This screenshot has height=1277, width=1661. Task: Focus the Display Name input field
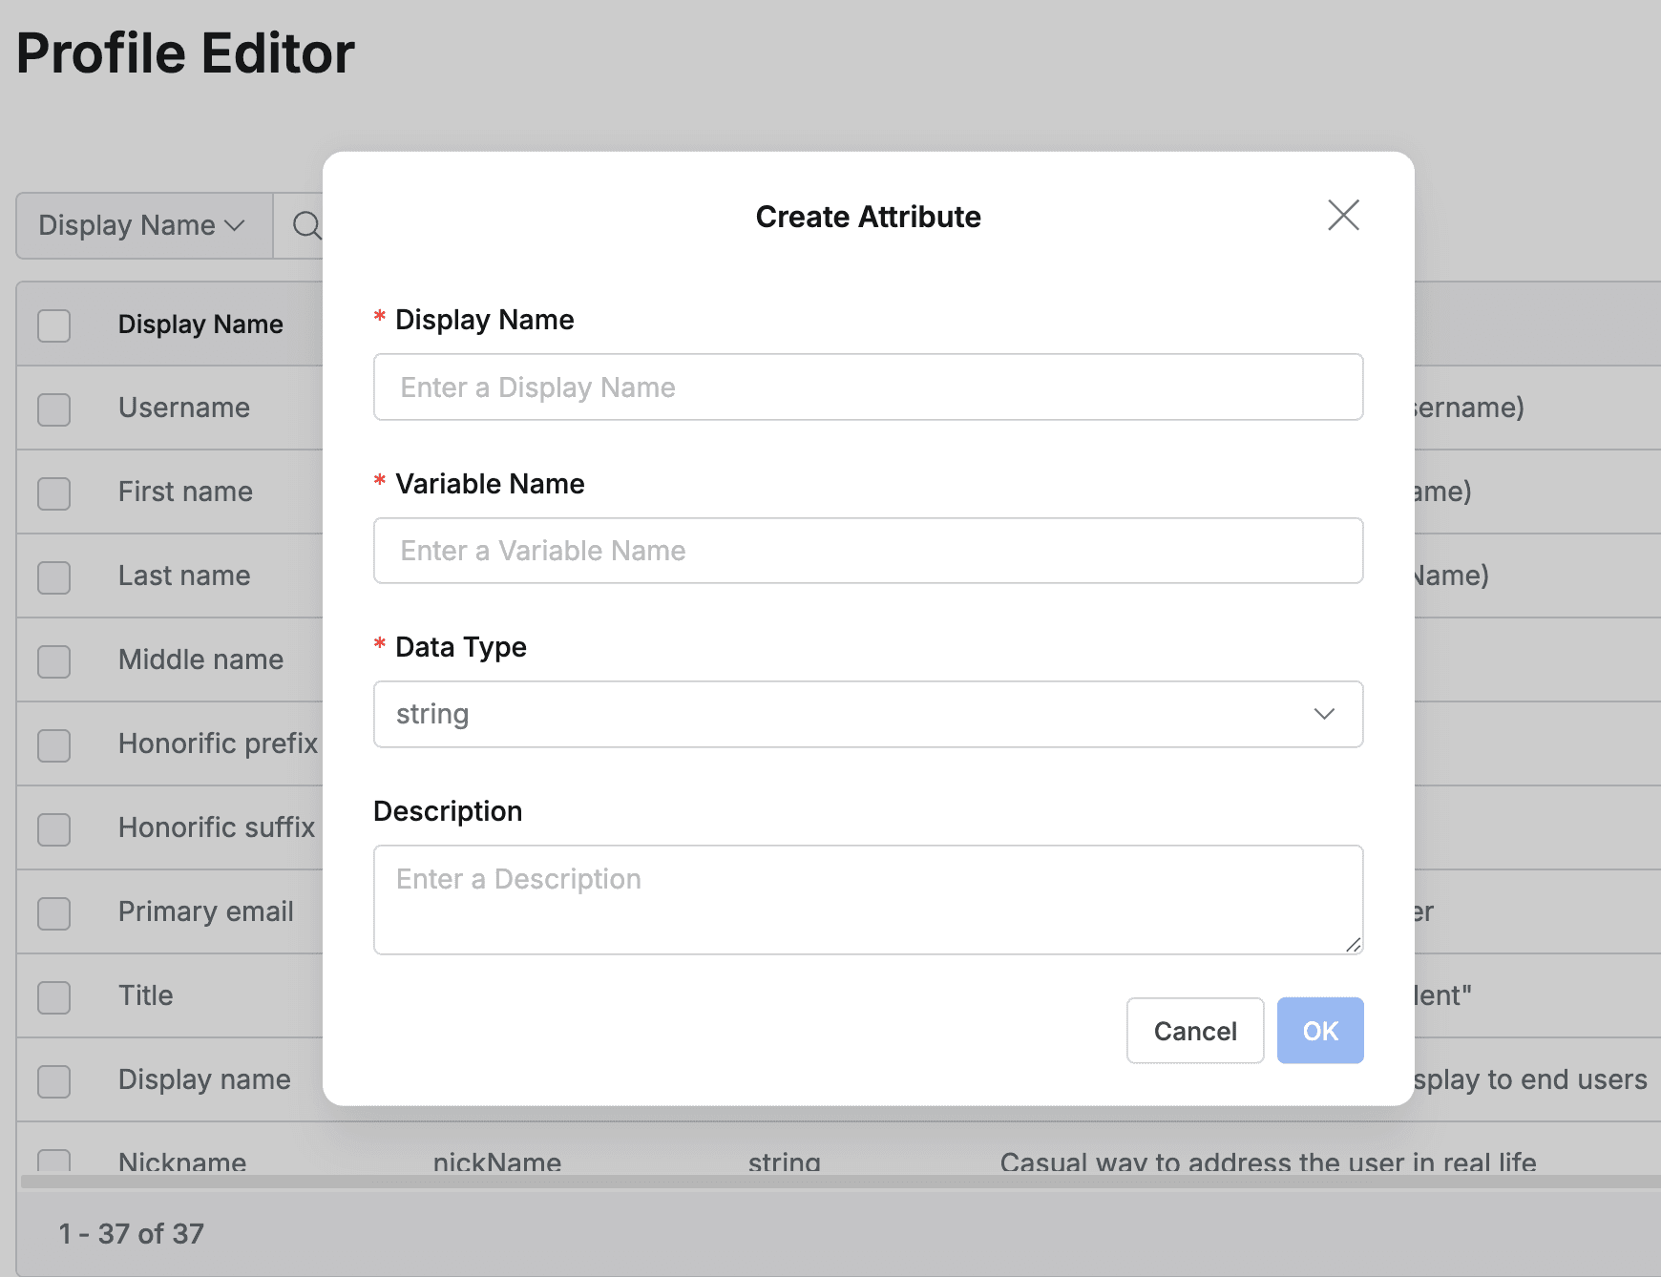pos(867,387)
